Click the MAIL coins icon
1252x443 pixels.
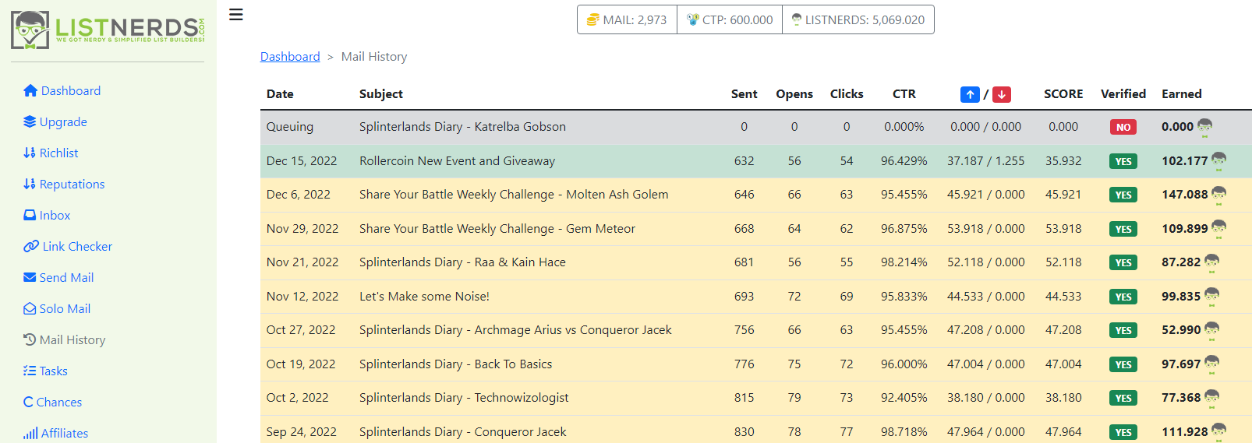(593, 19)
